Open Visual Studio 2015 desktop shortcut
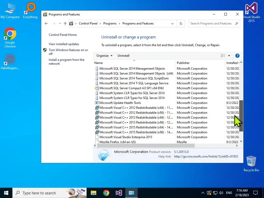264x198 pixels. [251, 12]
